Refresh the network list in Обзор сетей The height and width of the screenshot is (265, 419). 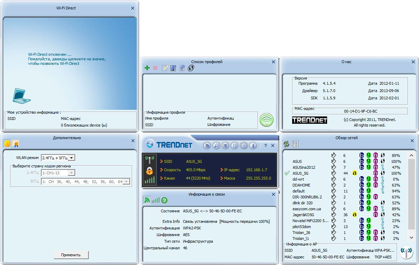(287, 144)
